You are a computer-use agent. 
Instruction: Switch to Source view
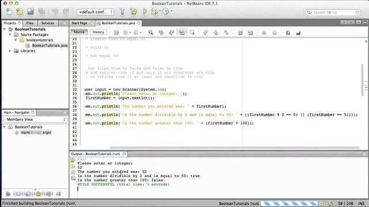(79, 32)
